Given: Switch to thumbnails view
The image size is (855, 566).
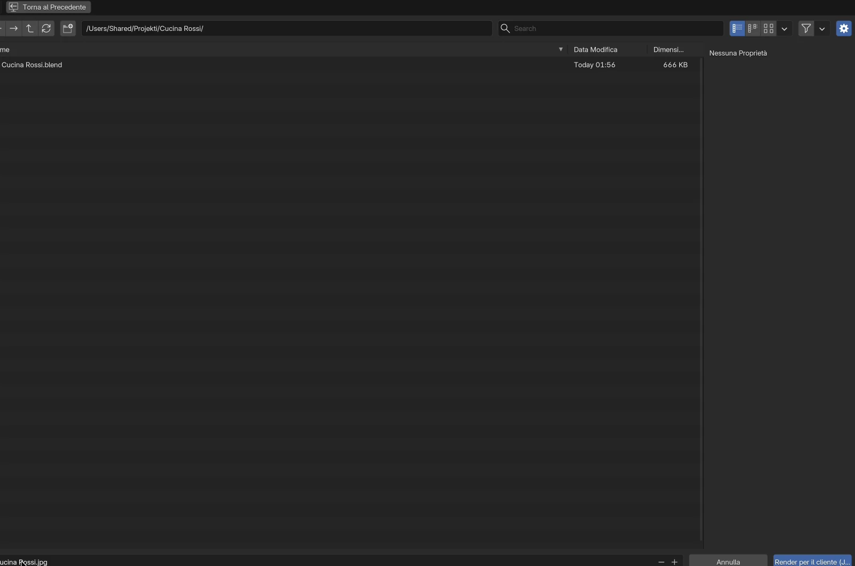Looking at the screenshot, I should pyautogui.click(x=768, y=28).
